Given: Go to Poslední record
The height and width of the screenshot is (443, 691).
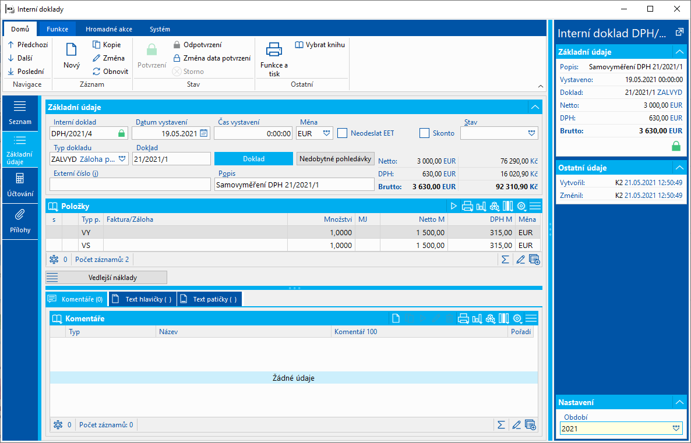Looking at the screenshot, I should (x=26, y=72).
